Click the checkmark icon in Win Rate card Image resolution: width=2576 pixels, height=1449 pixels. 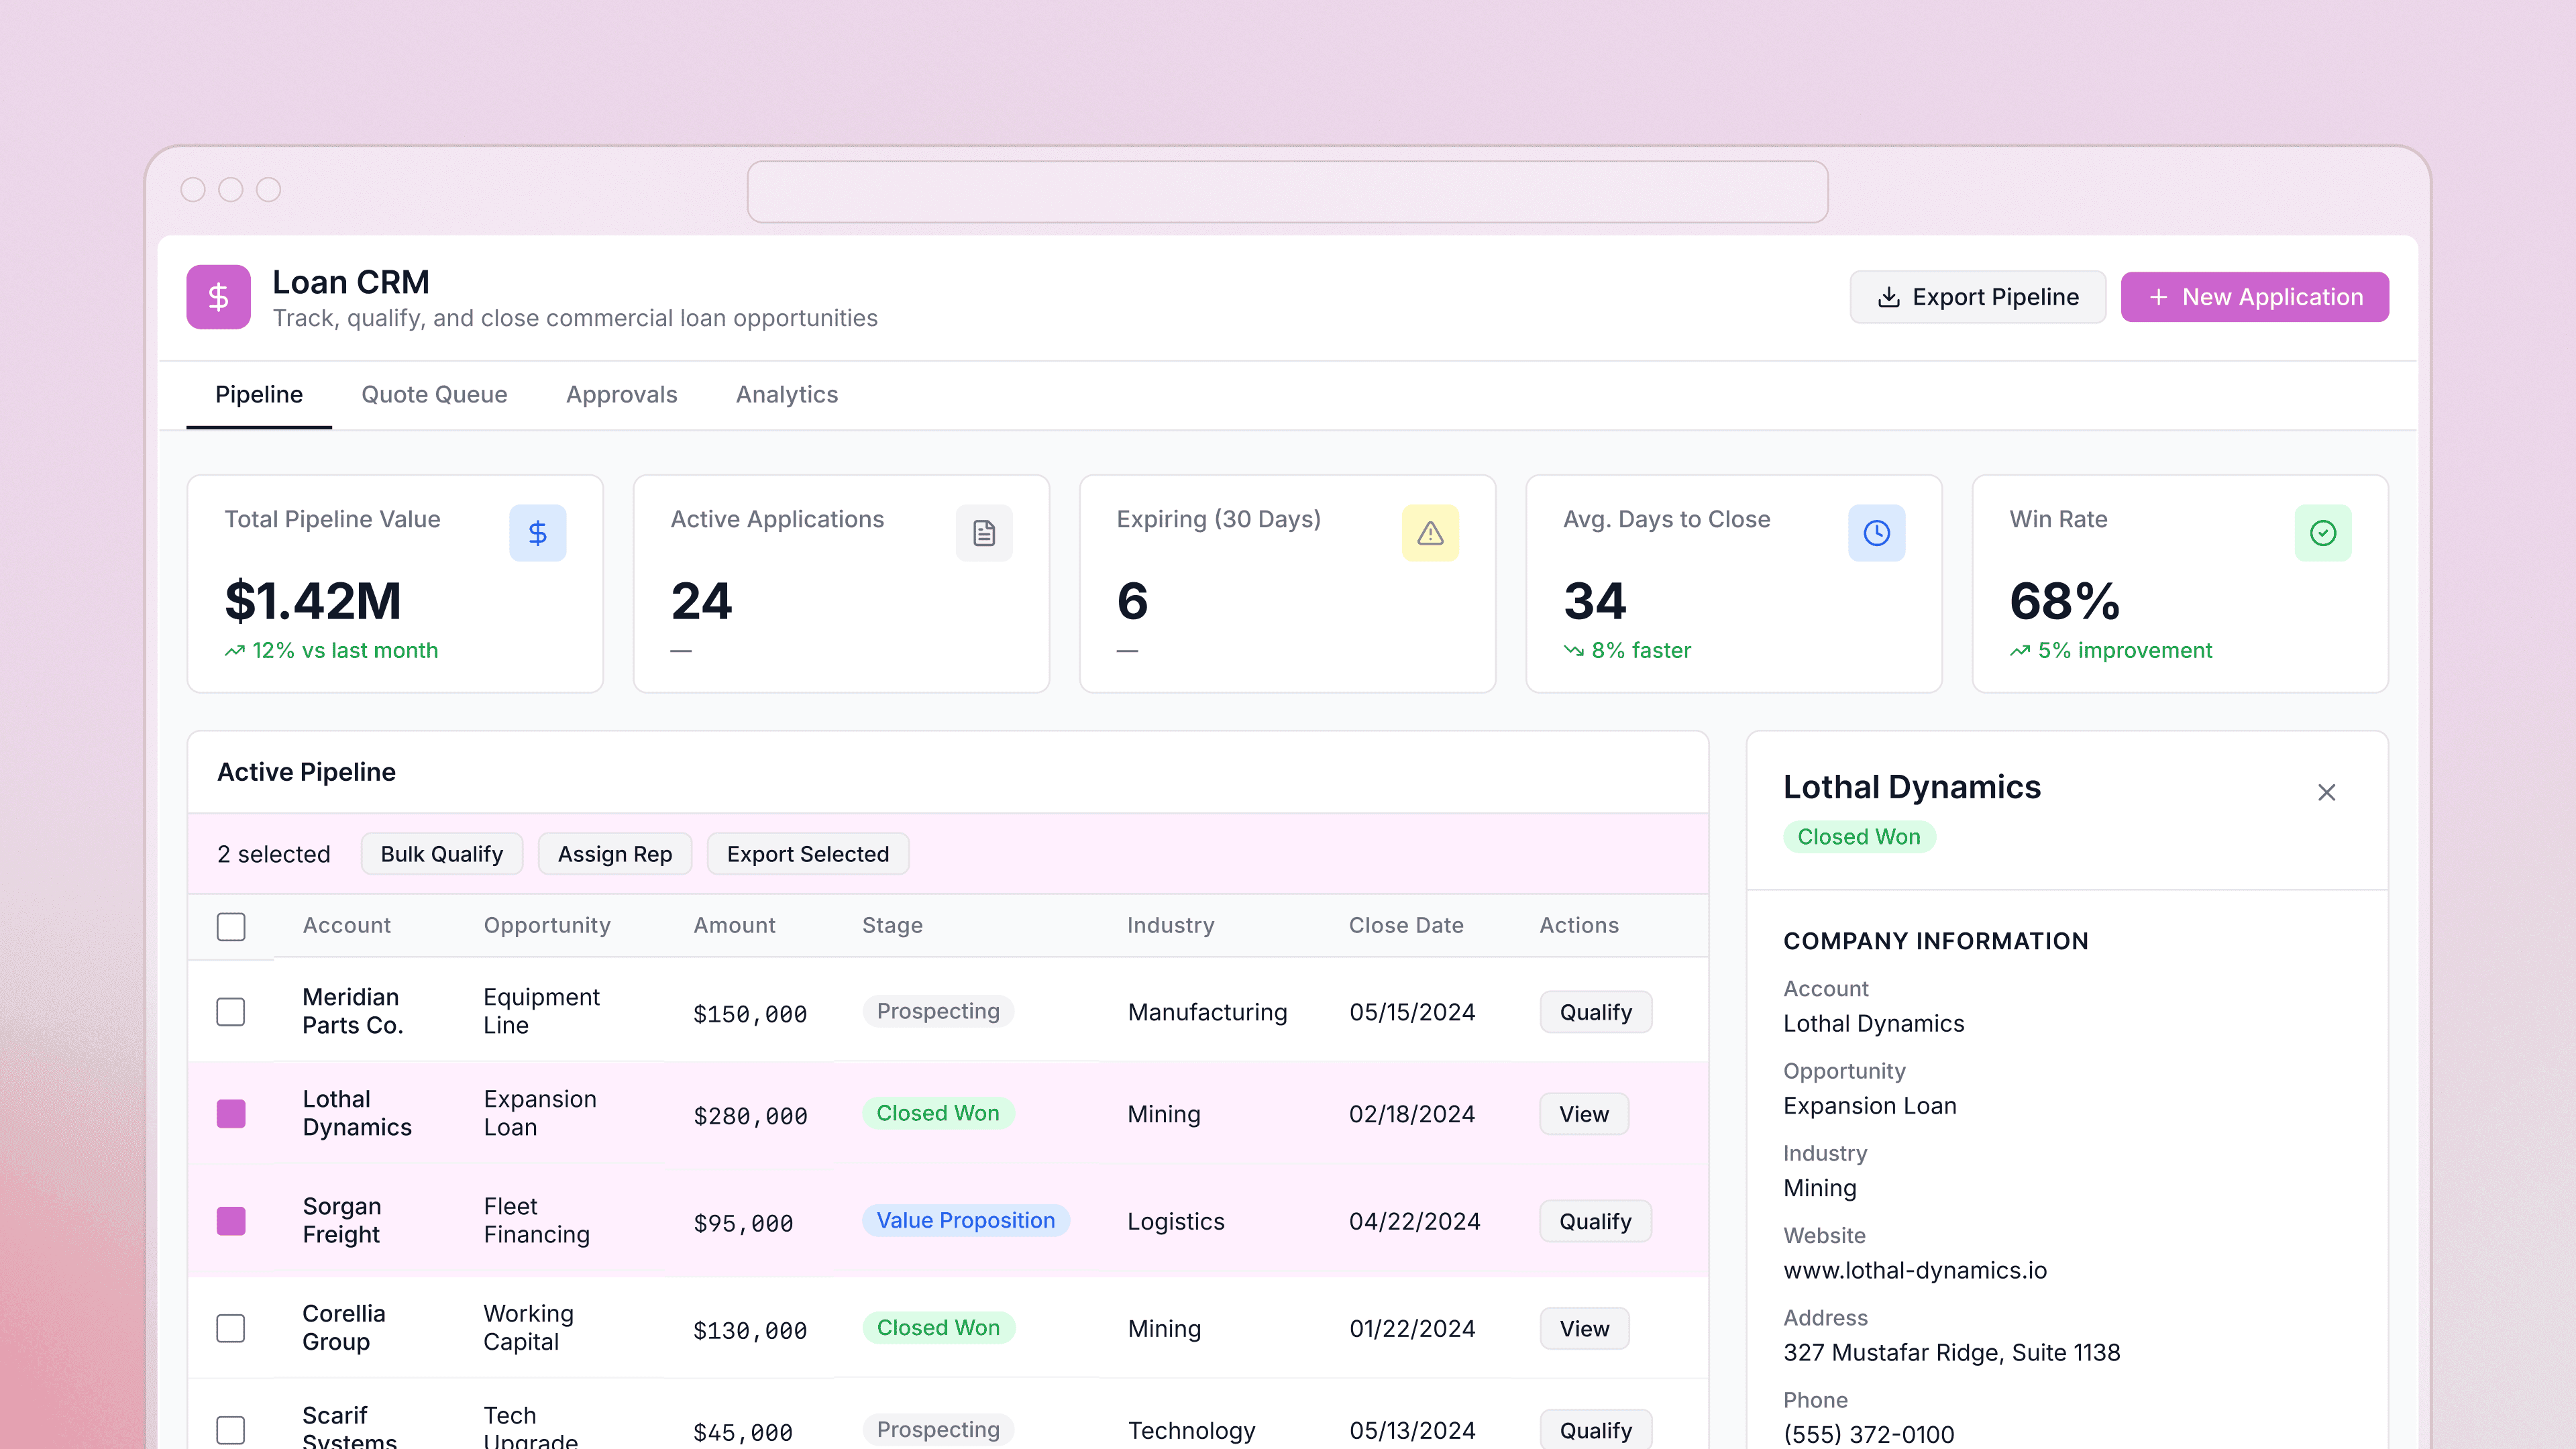click(x=2323, y=533)
